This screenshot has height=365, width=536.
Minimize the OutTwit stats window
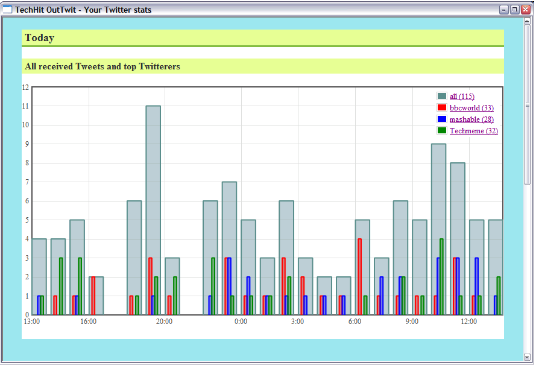click(504, 10)
